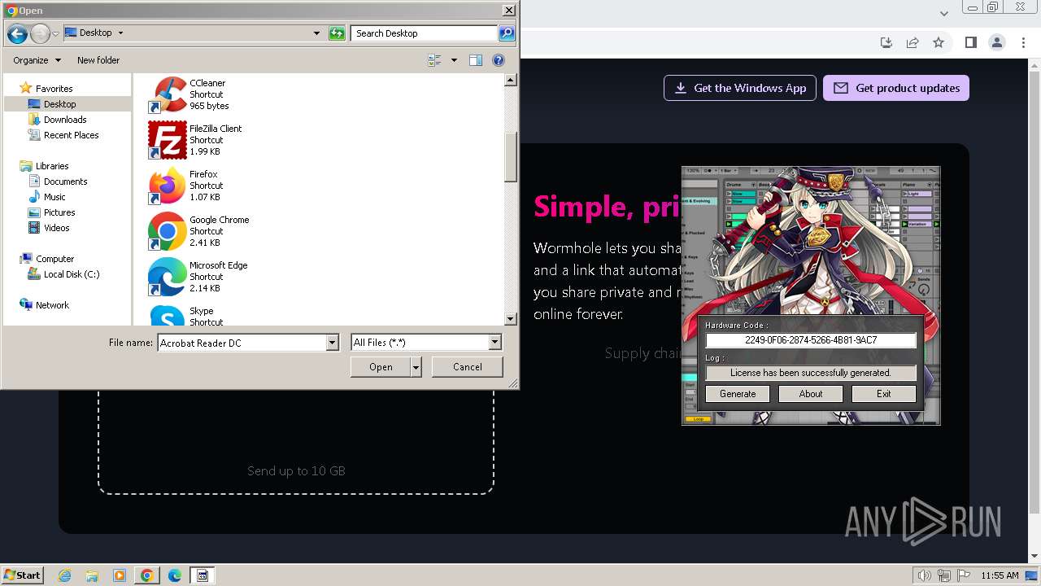The height and width of the screenshot is (586, 1041).
Task: Switch to Chrome in the taskbar
Action: 147,575
